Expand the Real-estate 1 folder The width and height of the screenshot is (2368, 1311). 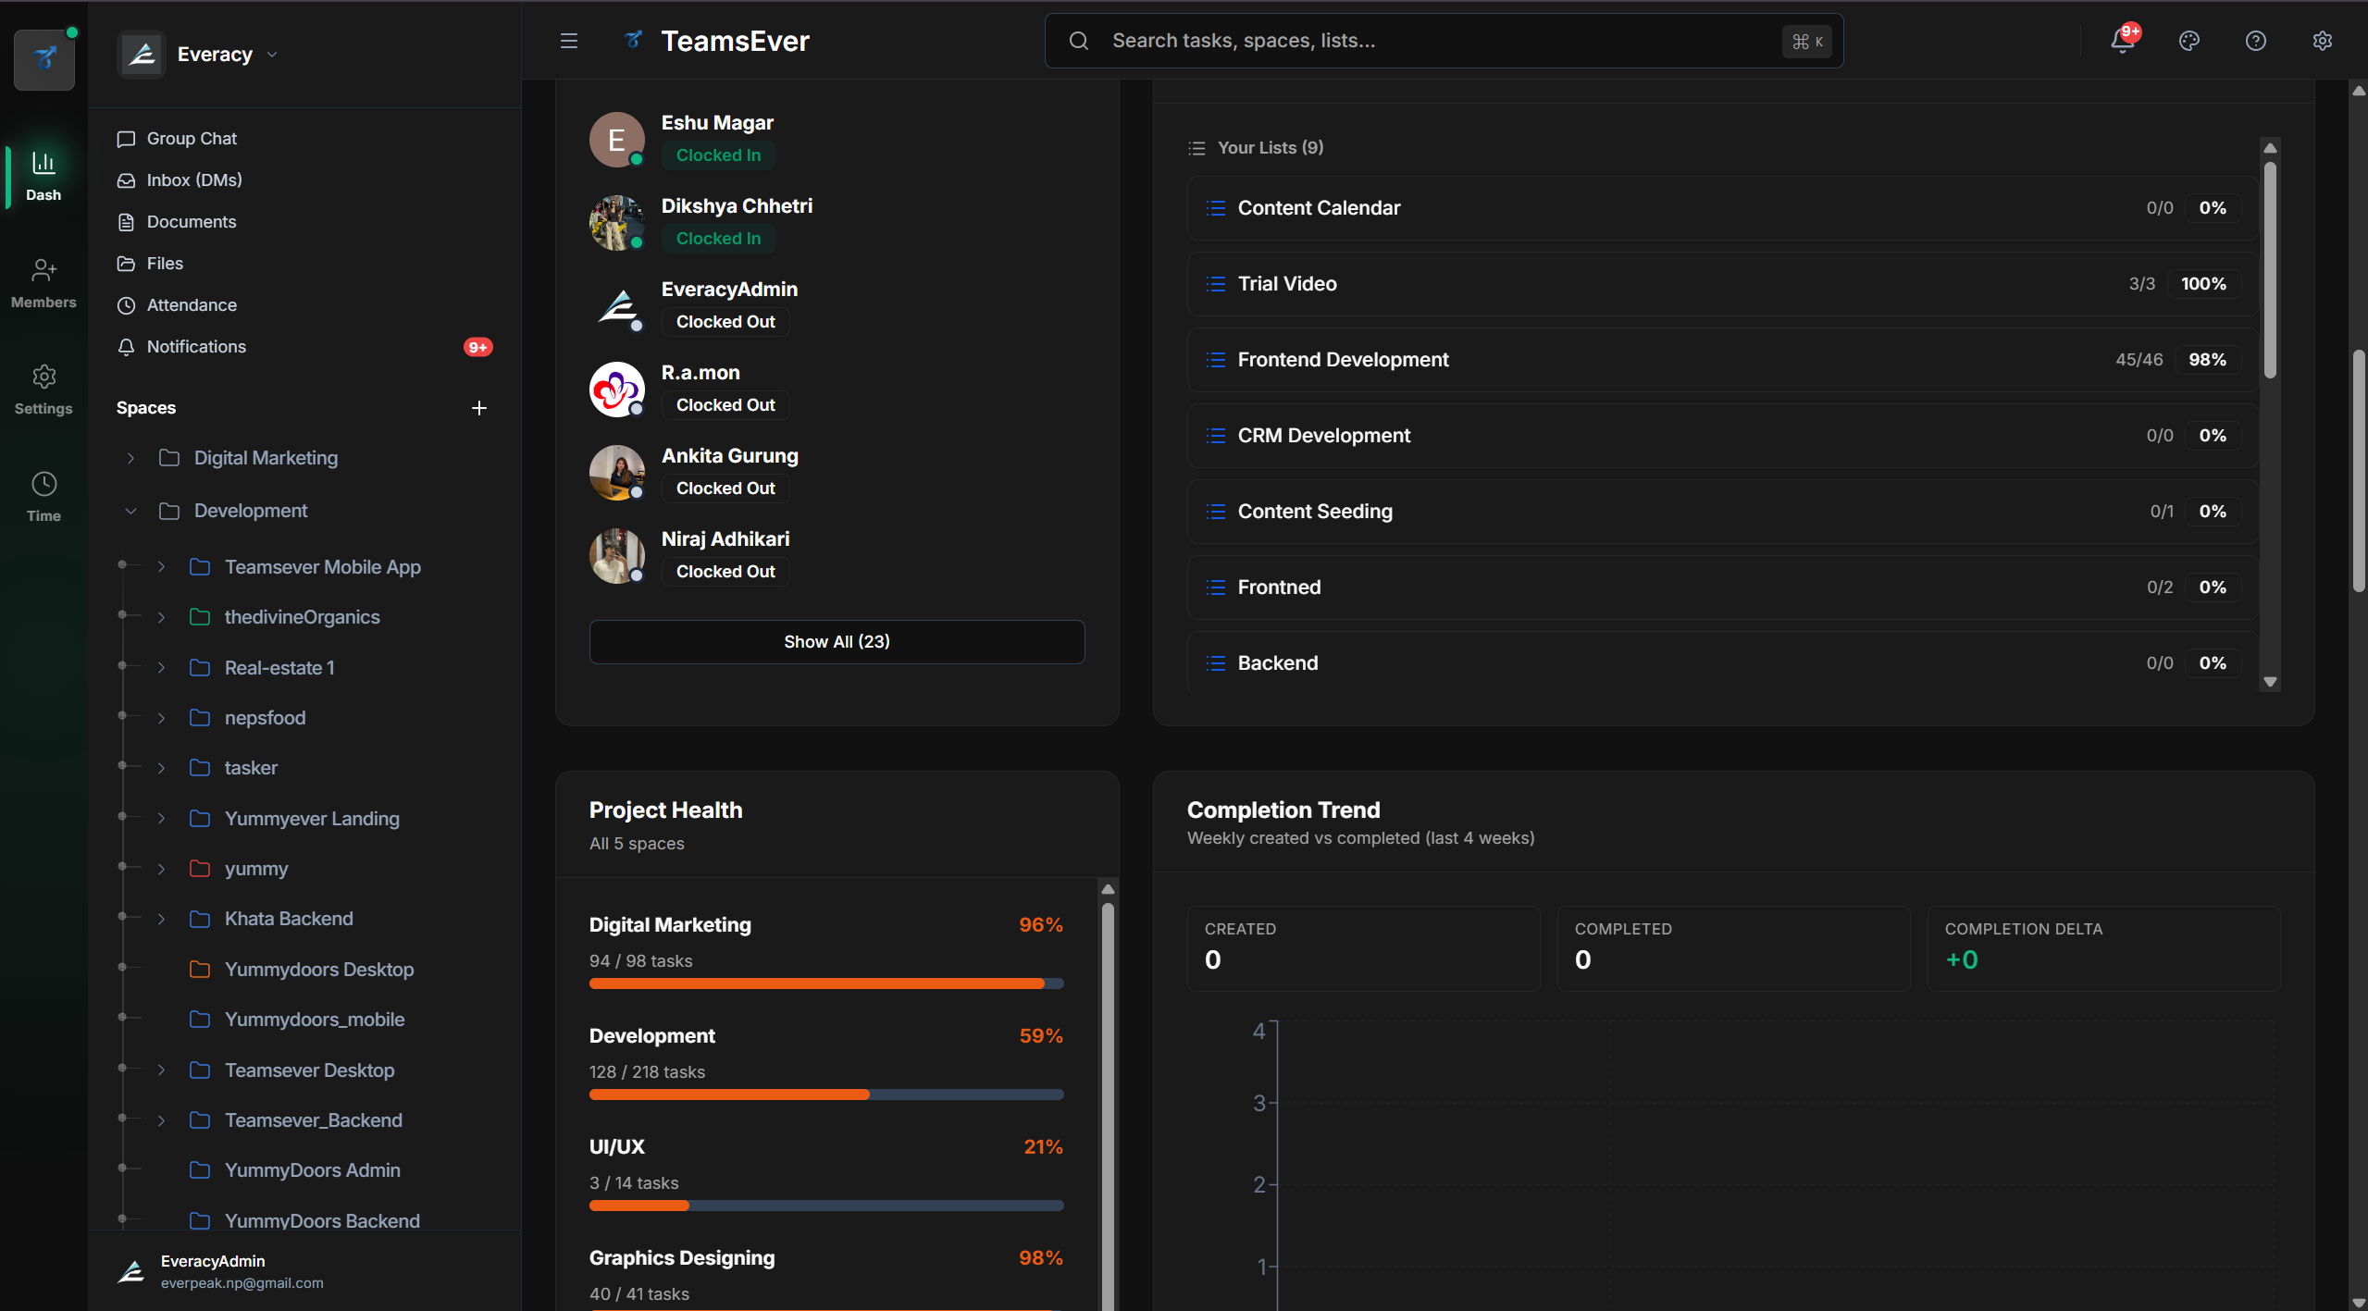point(161,668)
